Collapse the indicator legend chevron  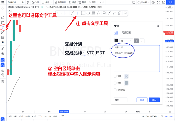[x=10, y=10]
